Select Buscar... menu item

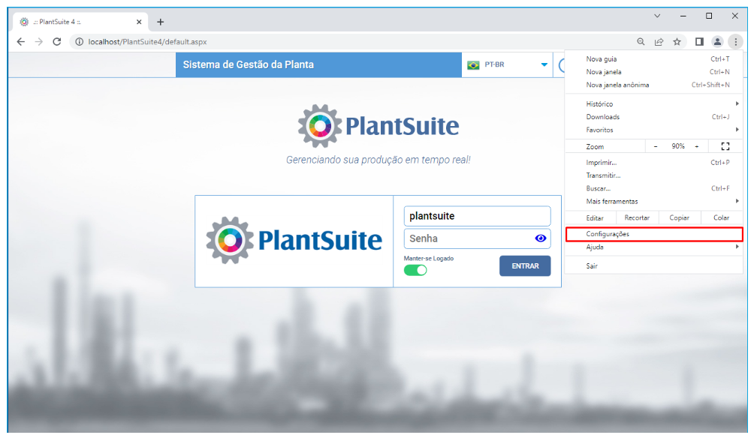(x=654, y=188)
